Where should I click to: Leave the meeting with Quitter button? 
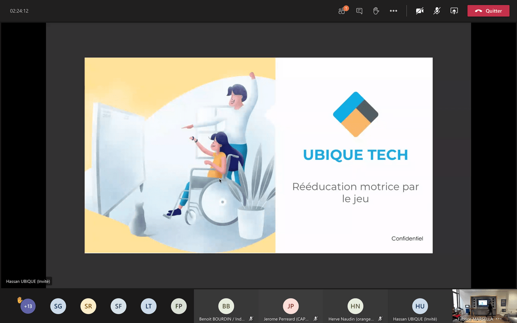coord(488,11)
